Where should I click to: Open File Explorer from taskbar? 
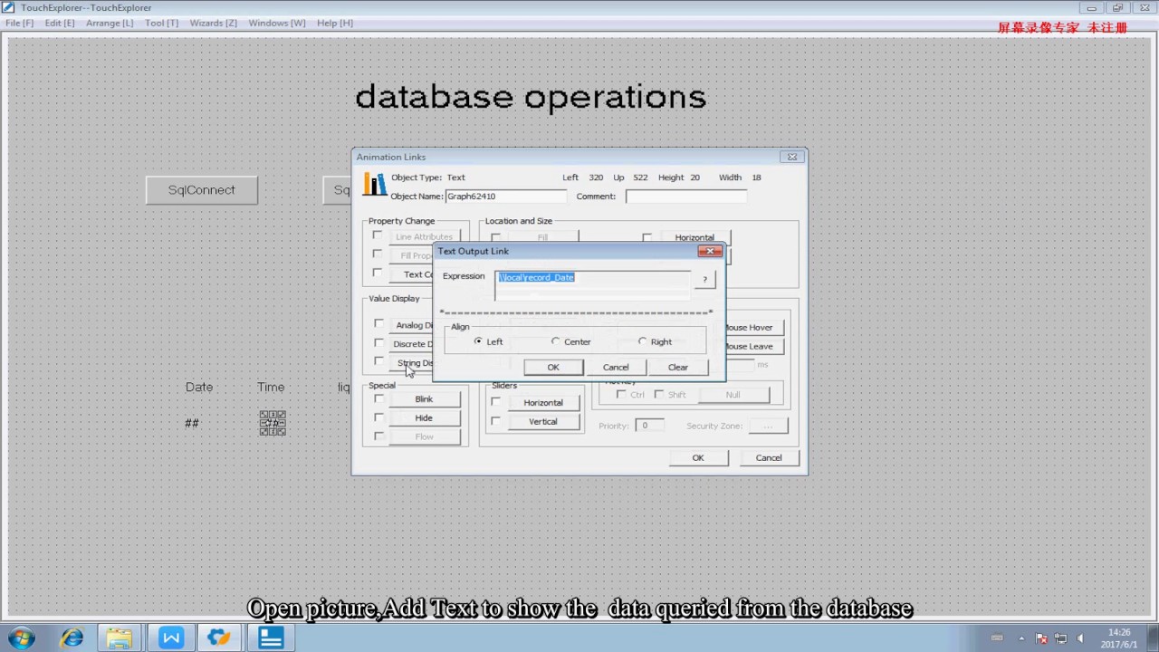120,638
